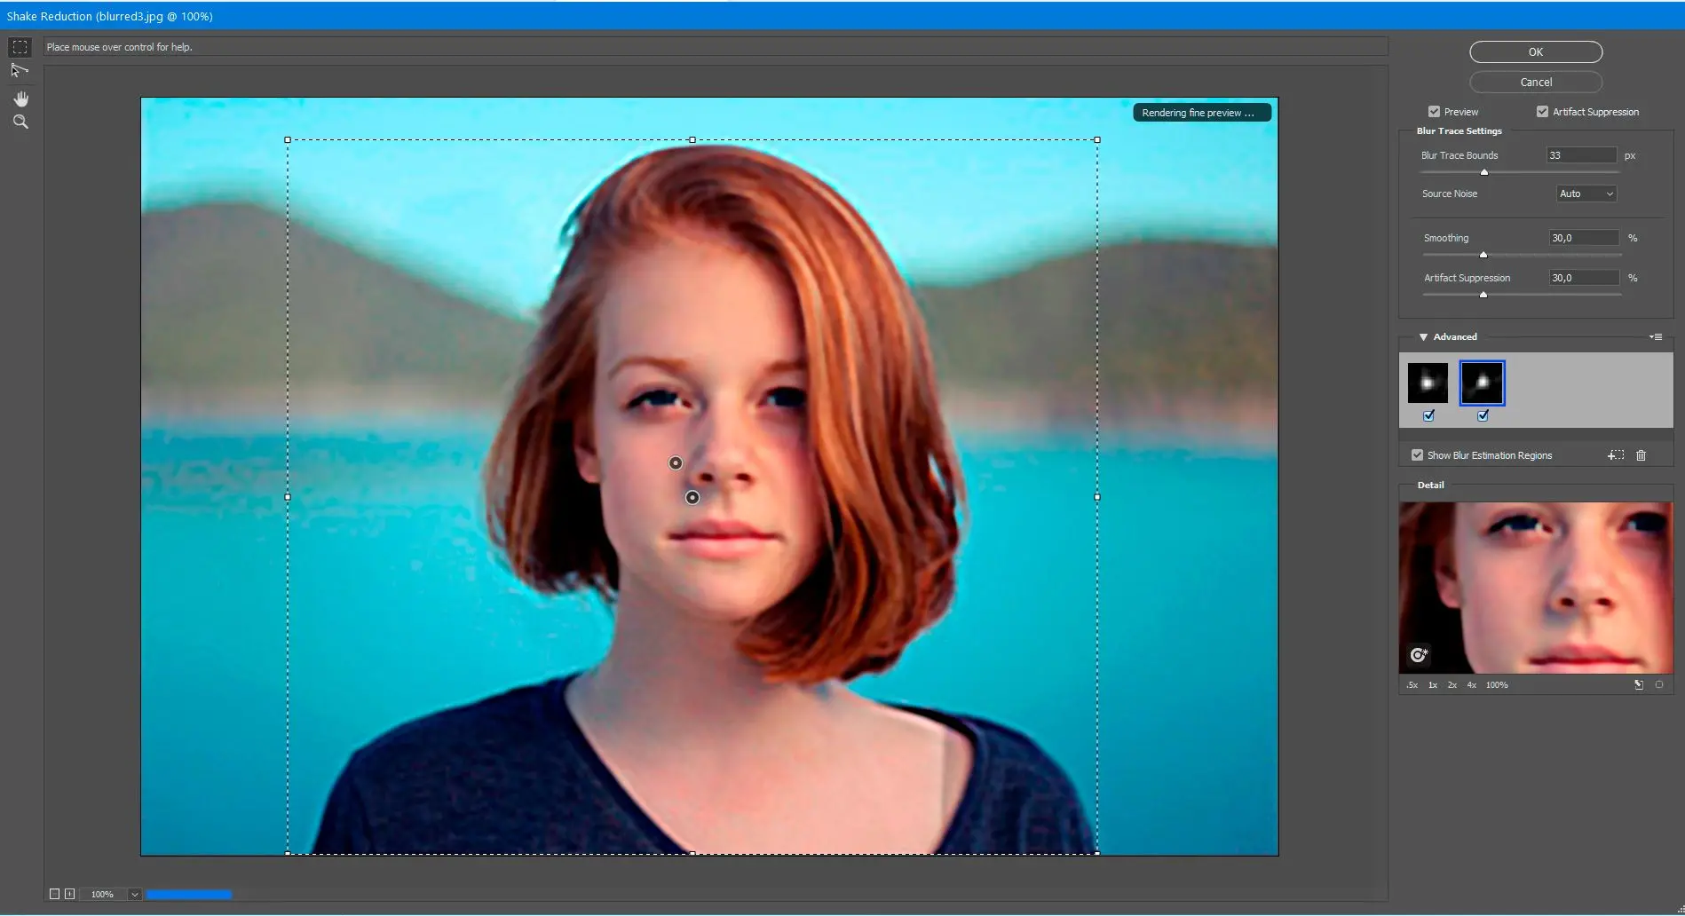Click the left-middle handle of estimation region
Viewport: 1685px width, 916px height.
(288, 497)
